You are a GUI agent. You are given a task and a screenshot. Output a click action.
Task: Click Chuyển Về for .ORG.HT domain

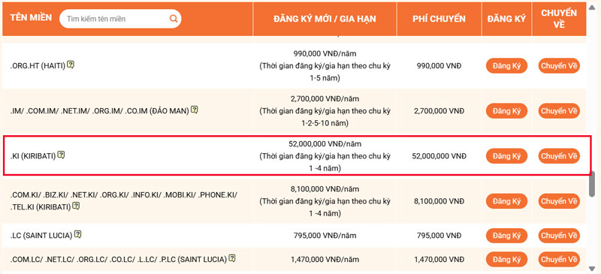[x=559, y=66]
